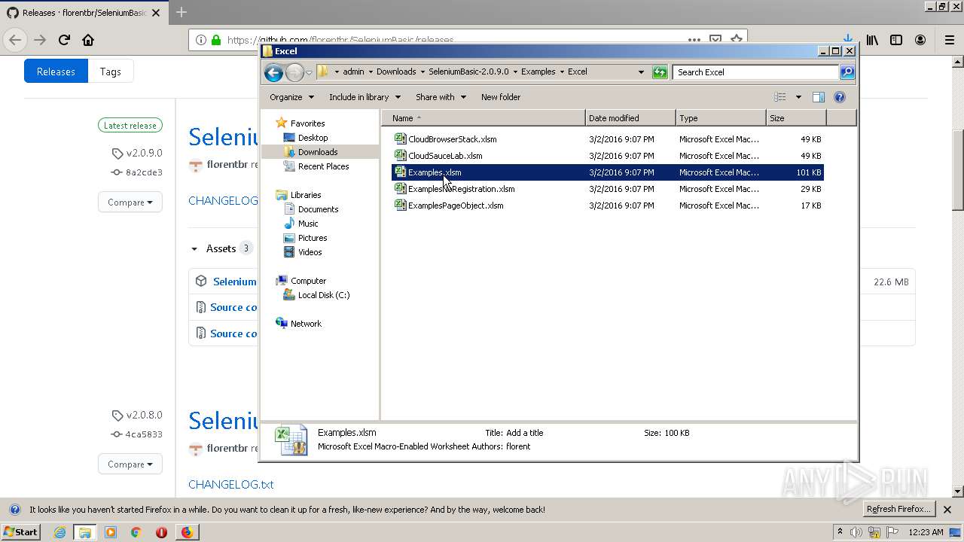Open Pictures library in navigation pane
Viewport: 964px width, 542px height.
(x=313, y=238)
